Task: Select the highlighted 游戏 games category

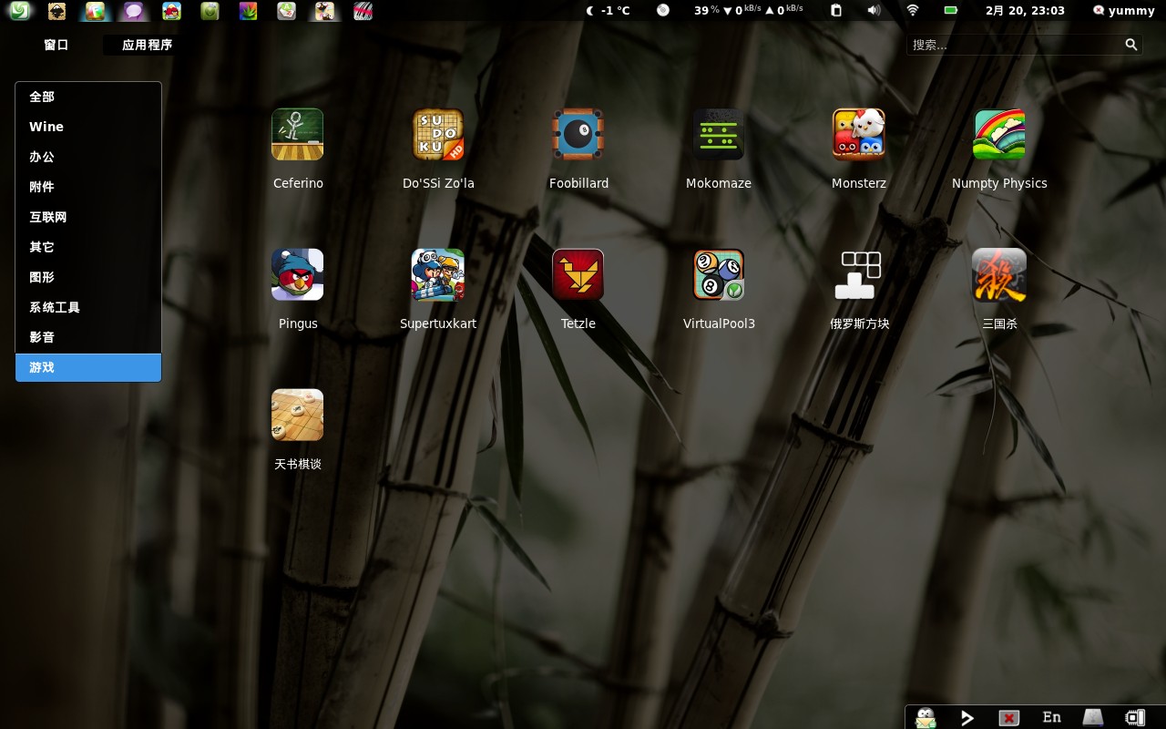Action: [88, 367]
